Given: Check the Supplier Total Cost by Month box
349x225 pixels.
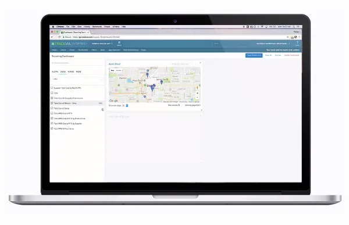Looking at the screenshot, I should (x=52, y=88).
